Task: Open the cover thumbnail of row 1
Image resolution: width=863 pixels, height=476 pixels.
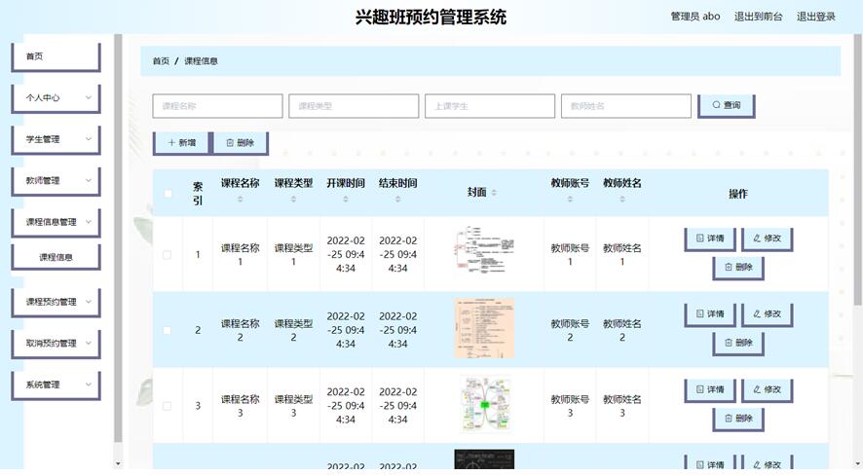Action: click(x=484, y=250)
